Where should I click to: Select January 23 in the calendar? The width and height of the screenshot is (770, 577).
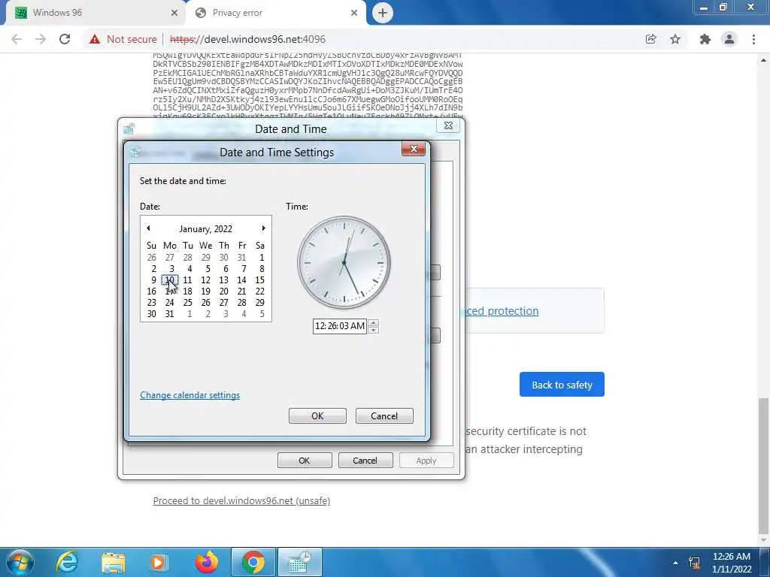coord(152,303)
